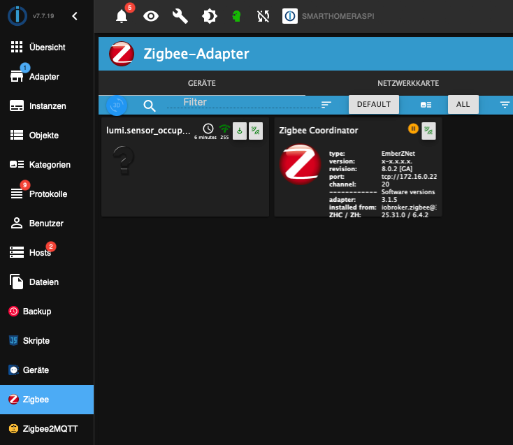Click the sync-disabled arrows icon
Screen dimensions: 513x445
pyautogui.click(x=263, y=16)
